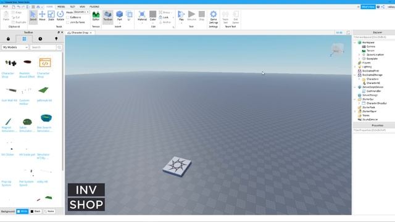Expand the Lighting node
395x222 pixels.
click(x=355, y=67)
